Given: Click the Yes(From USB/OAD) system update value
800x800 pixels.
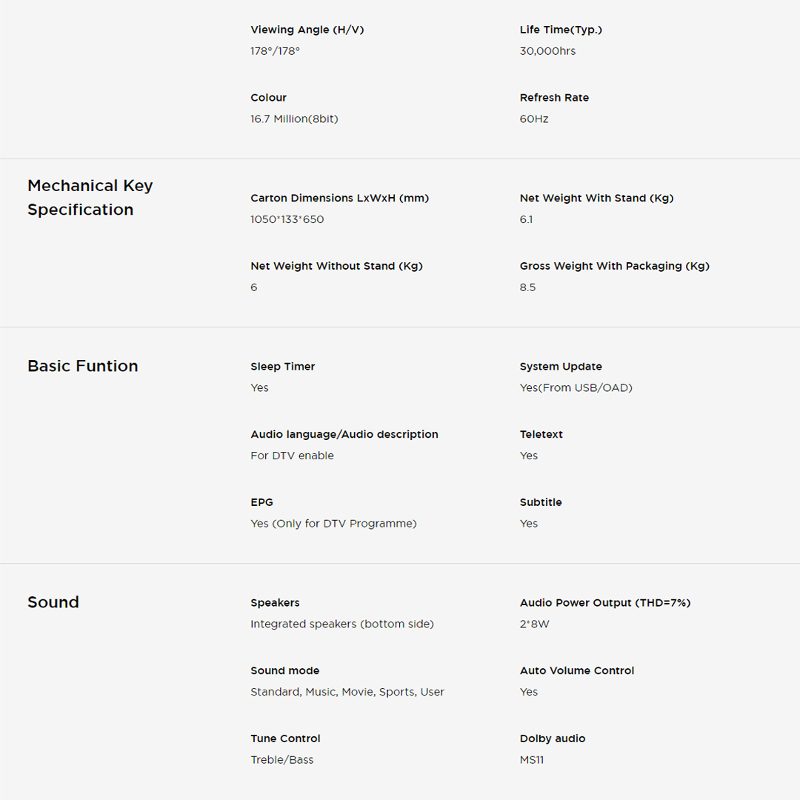Looking at the screenshot, I should [x=576, y=388].
